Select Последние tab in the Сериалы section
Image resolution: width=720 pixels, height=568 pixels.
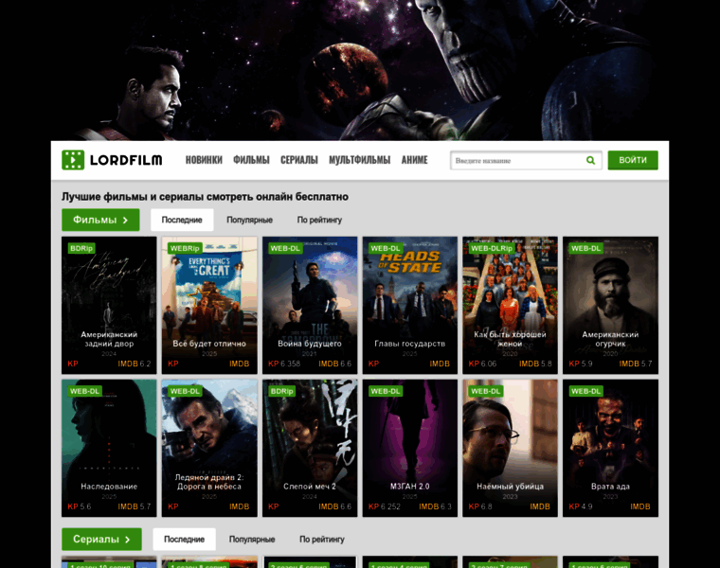pos(184,539)
